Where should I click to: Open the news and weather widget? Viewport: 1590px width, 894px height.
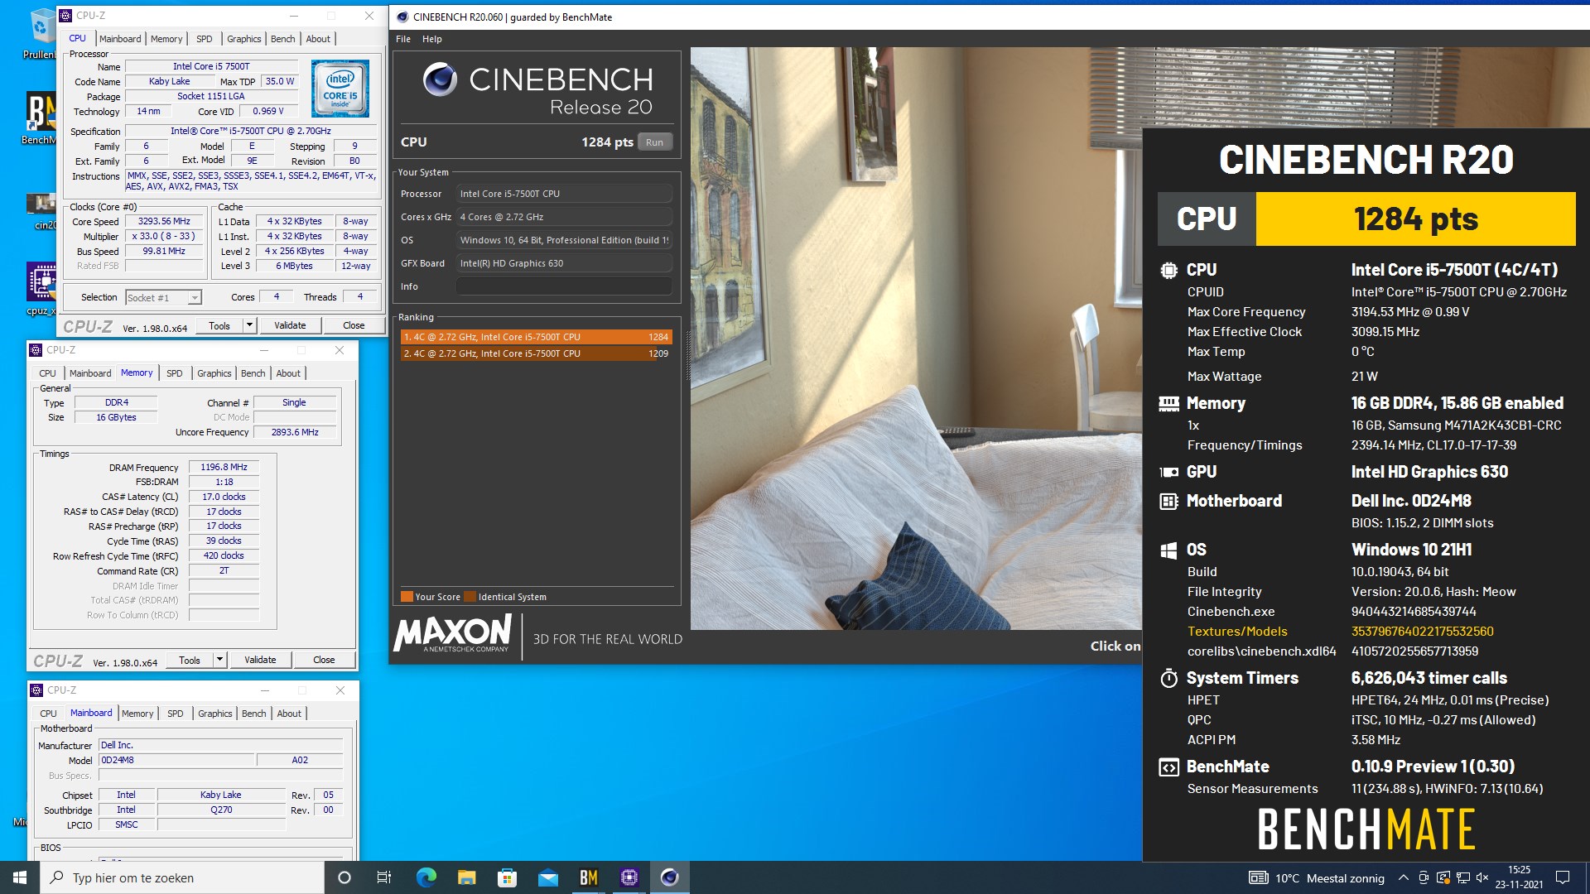pos(1317,878)
